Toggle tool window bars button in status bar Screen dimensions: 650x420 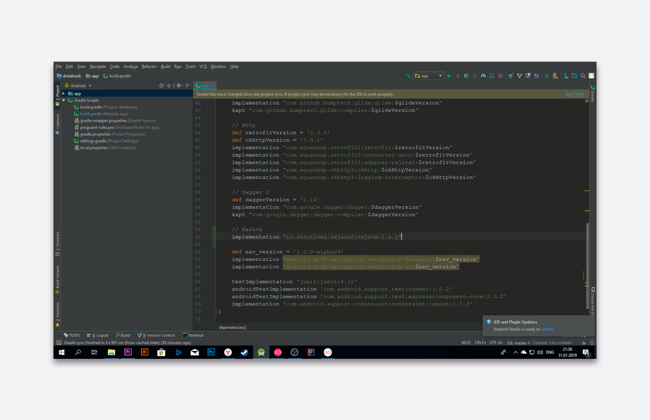click(59, 343)
